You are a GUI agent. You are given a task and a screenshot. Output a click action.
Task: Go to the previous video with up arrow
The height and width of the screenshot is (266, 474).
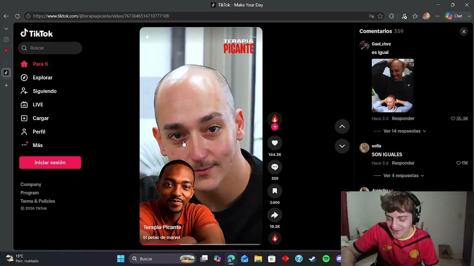pyautogui.click(x=342, y=126)
